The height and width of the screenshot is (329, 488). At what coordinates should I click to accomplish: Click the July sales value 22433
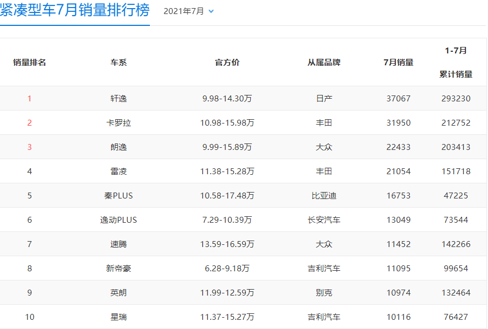[x=398, y=147]
